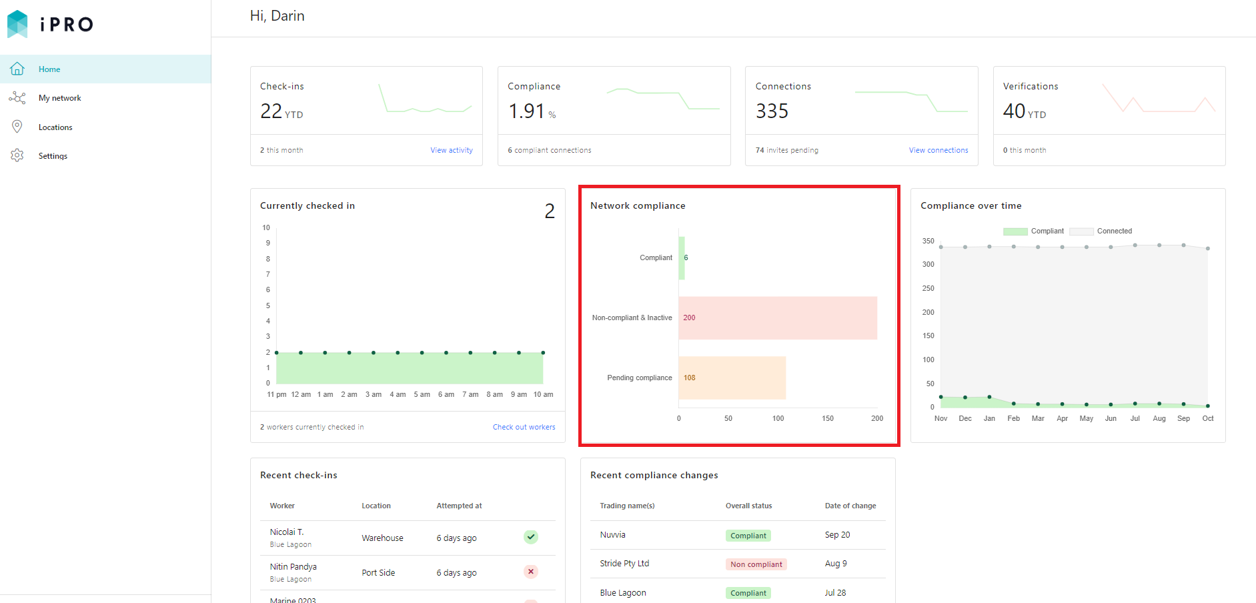Click the iPRO logo icon
The image size is (1256, 603).
pyautogui.click(x=17, y=24)
